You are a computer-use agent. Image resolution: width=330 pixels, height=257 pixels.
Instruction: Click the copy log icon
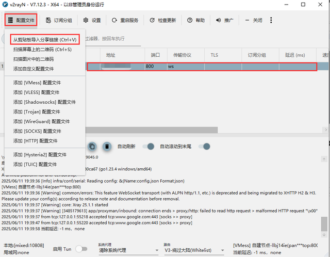click(92, 147)
